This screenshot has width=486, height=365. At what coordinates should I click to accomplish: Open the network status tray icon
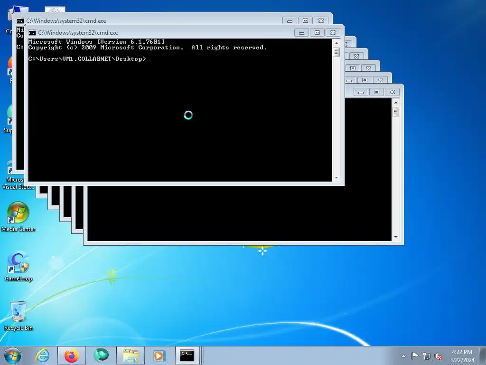click(x=427, y=356)
